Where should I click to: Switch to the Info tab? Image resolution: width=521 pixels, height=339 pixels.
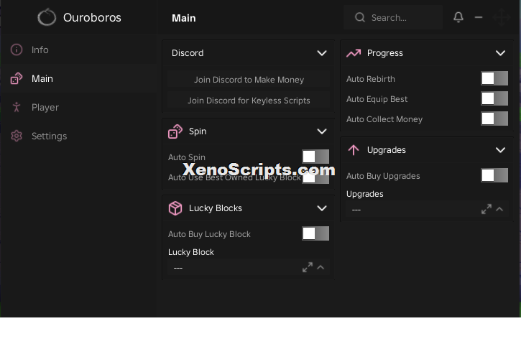pyautogui.click(x=79, y=50)
